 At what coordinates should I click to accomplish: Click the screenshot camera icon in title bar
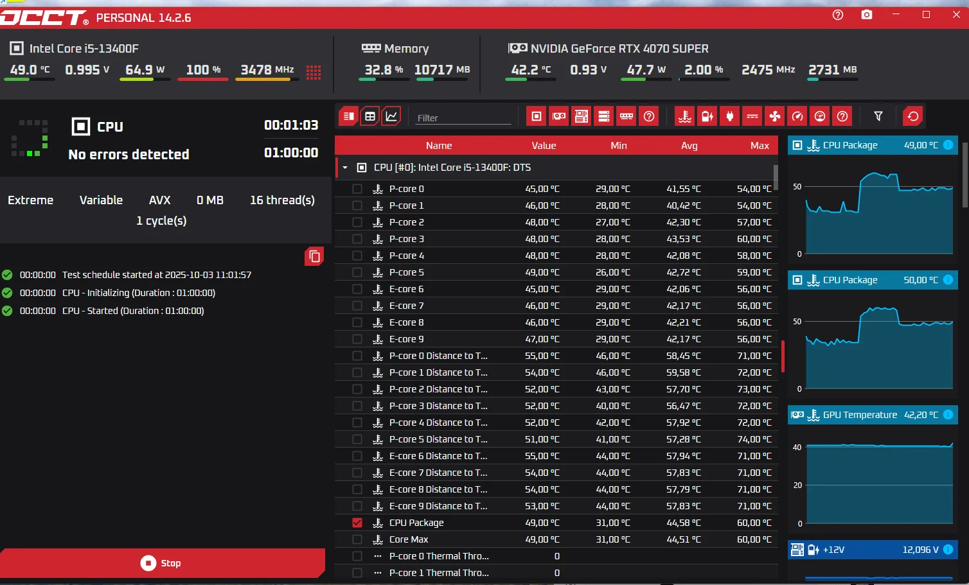[867, 15]
